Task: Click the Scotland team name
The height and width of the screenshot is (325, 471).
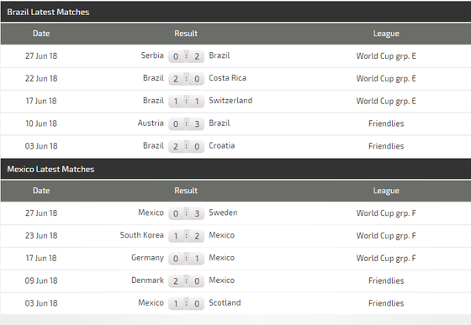Action: click(x=225, y=303)
